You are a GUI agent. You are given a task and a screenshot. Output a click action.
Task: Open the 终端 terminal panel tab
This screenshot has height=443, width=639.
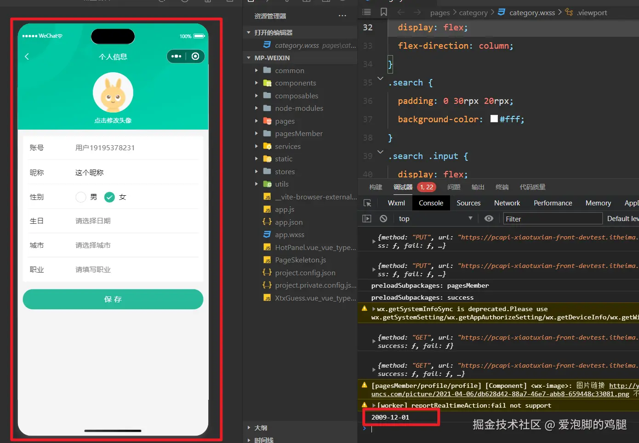(502, 187)
